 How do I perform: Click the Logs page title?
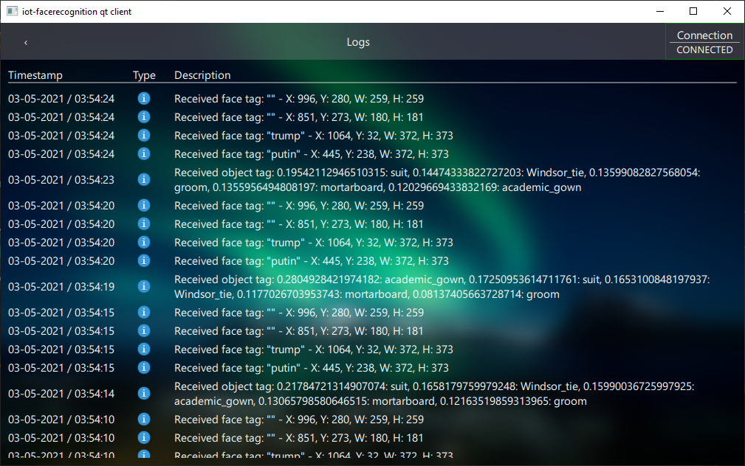point(358,43)
